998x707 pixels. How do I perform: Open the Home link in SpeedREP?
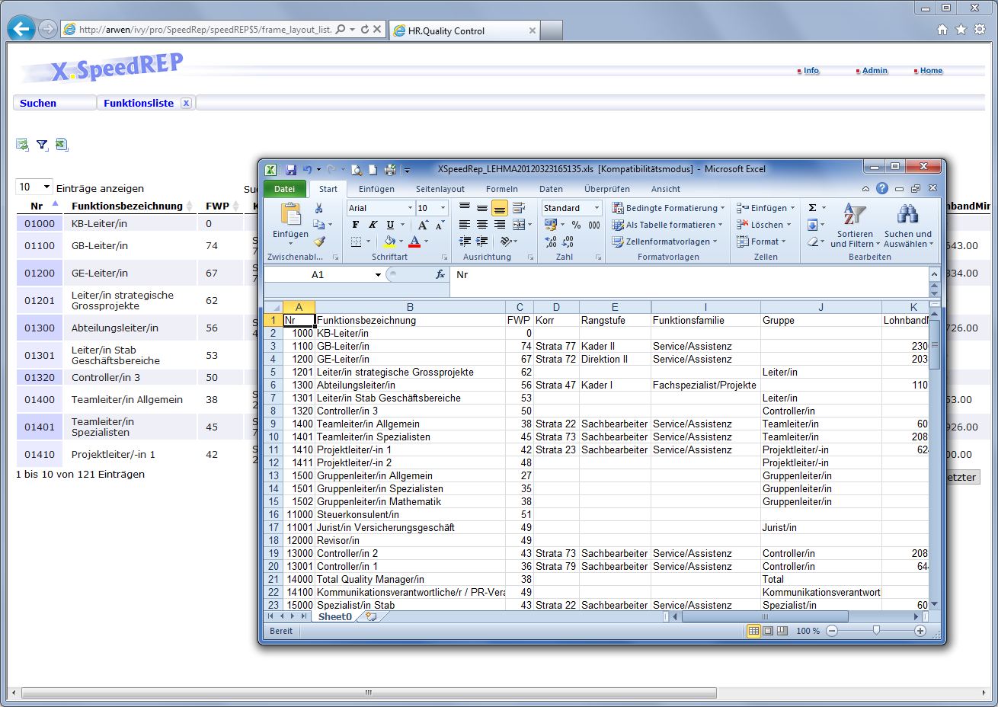(931, 70)
